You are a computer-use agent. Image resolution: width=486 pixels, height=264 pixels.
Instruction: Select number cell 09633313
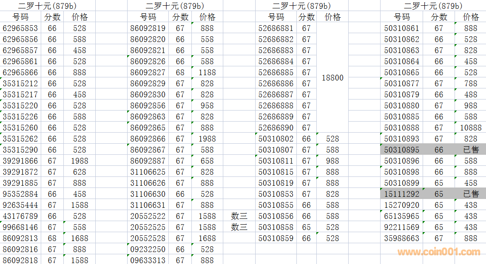(x=148, y=260)
